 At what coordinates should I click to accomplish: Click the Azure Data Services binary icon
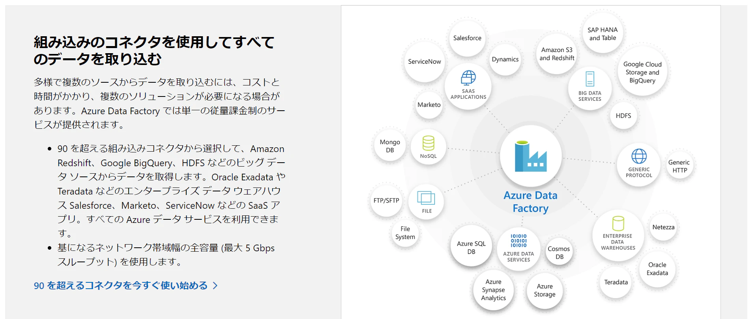tap(518, 241)
